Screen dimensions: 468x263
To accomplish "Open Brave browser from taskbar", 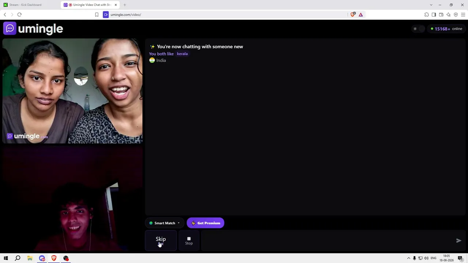I will pyautogui.click(x=54, y=258).
